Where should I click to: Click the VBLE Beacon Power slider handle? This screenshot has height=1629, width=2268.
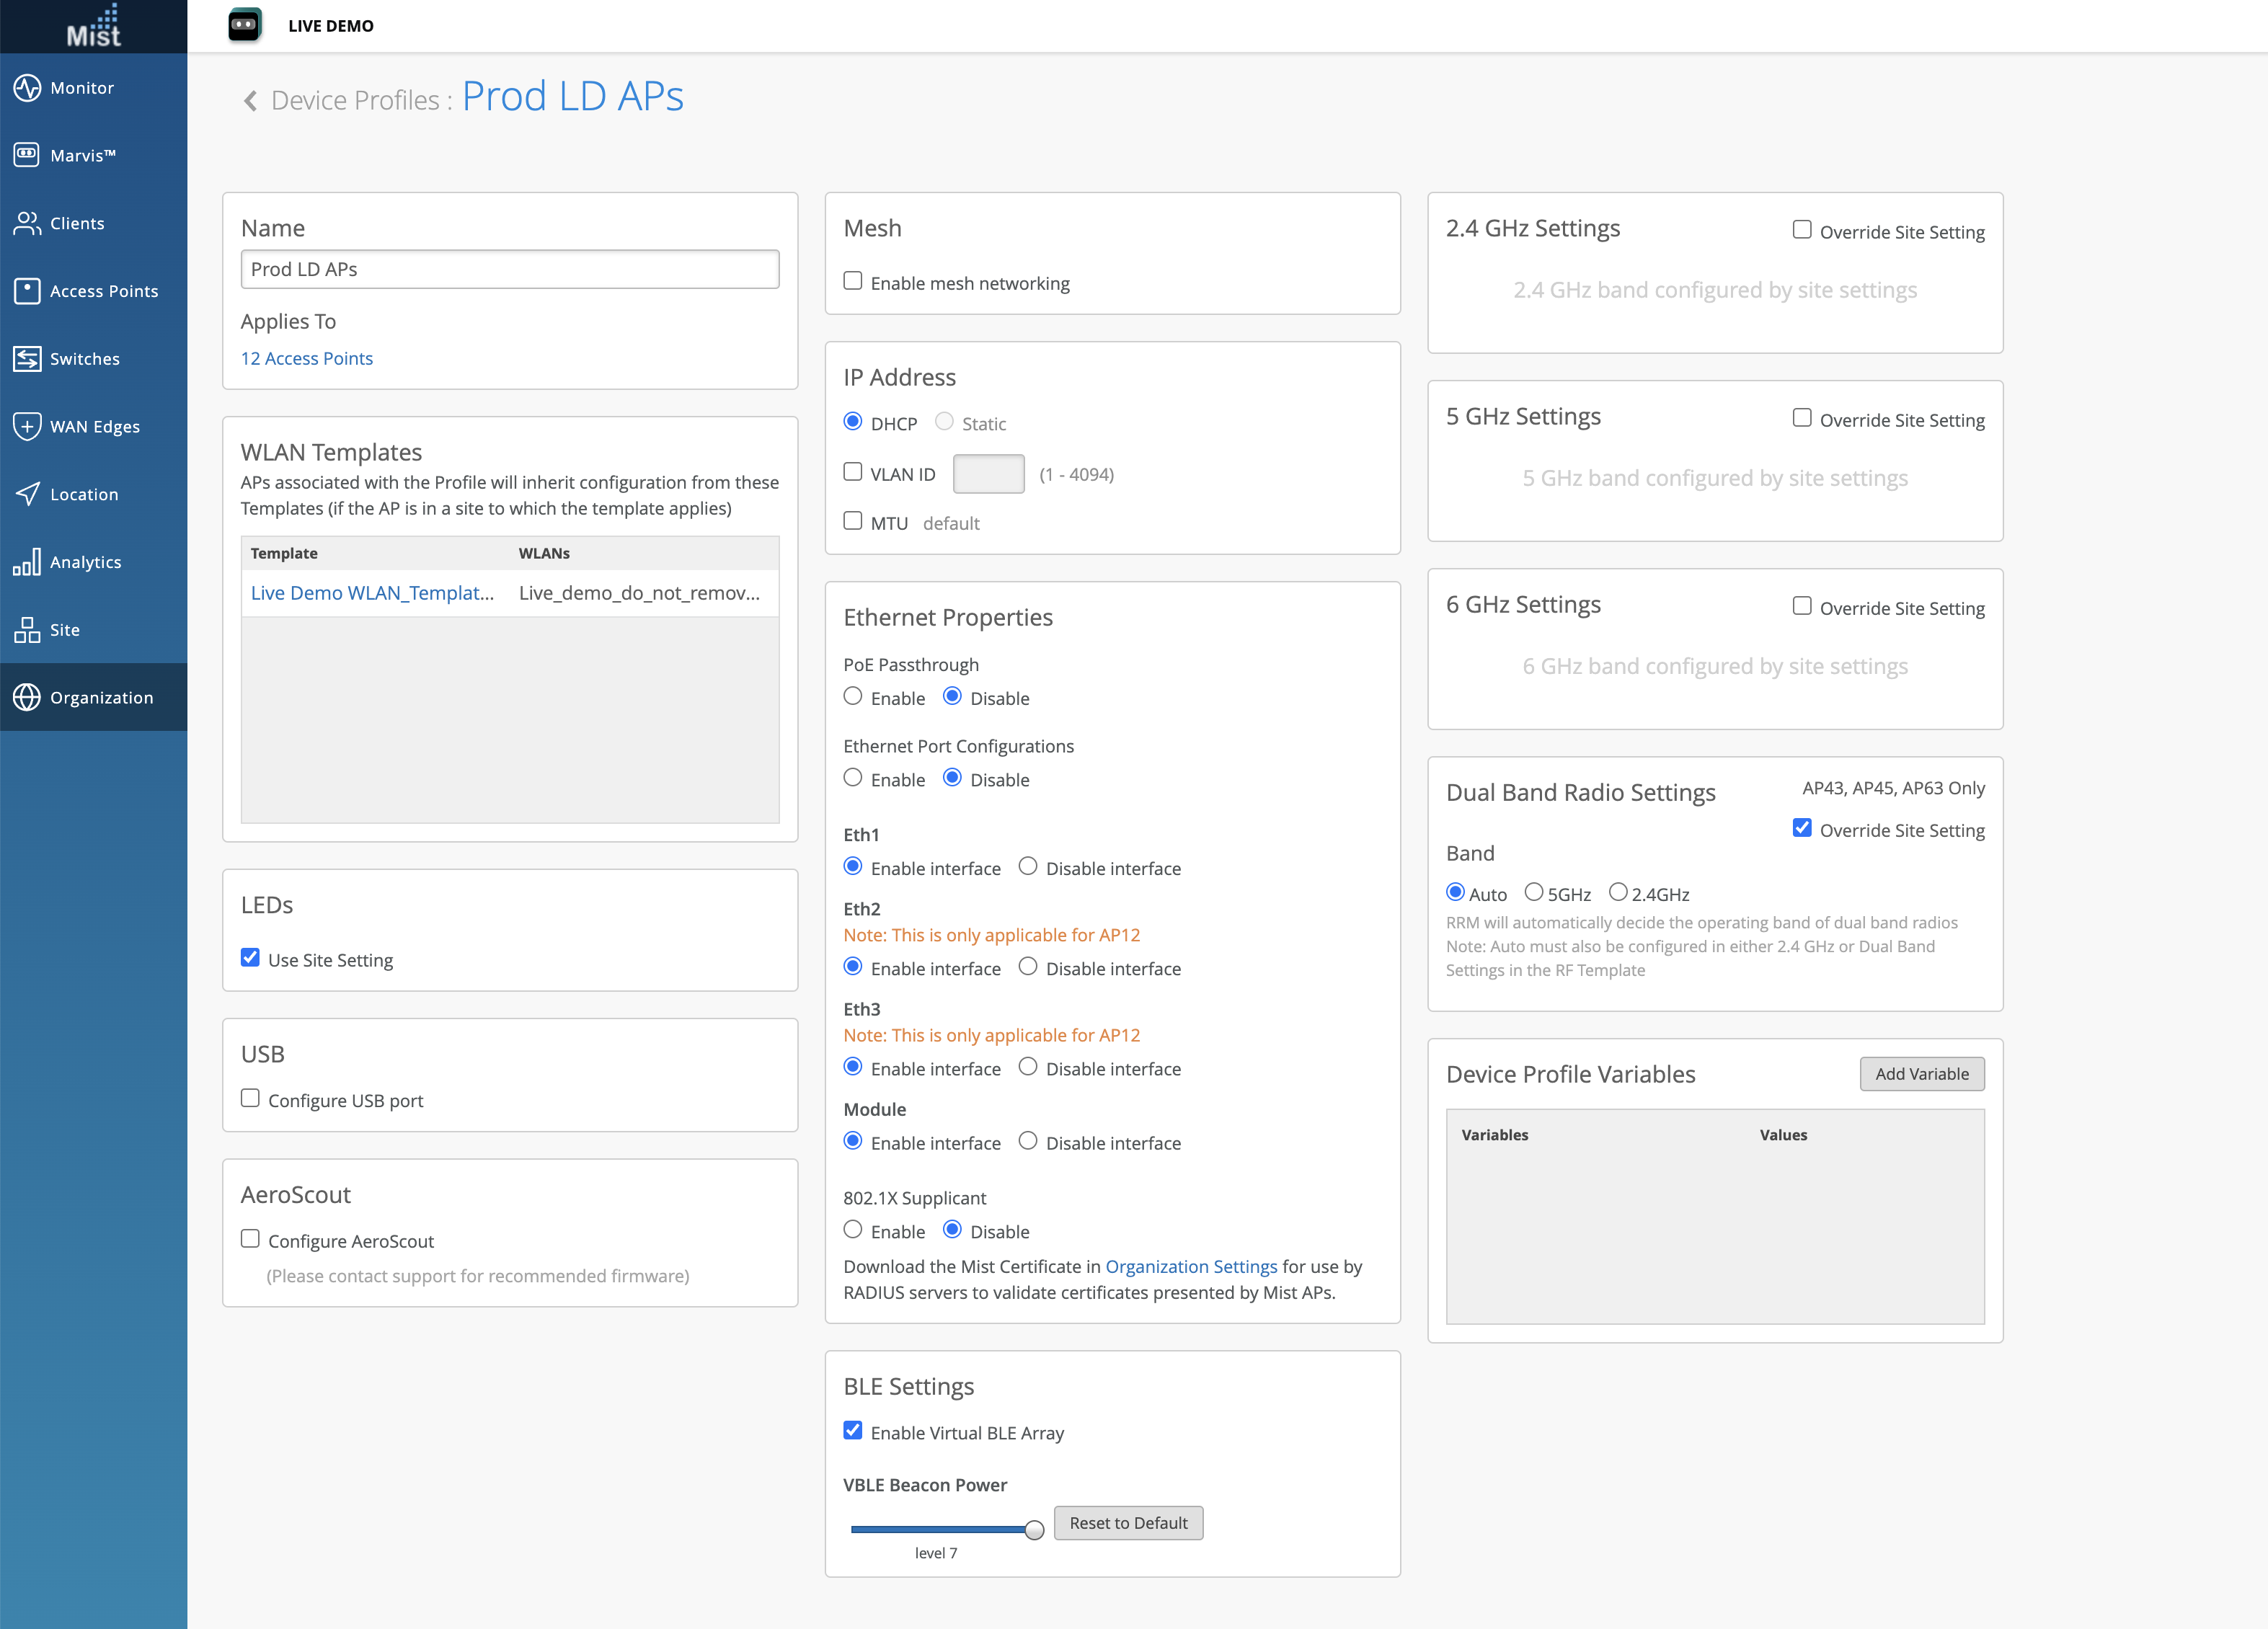[1034, 1530]
